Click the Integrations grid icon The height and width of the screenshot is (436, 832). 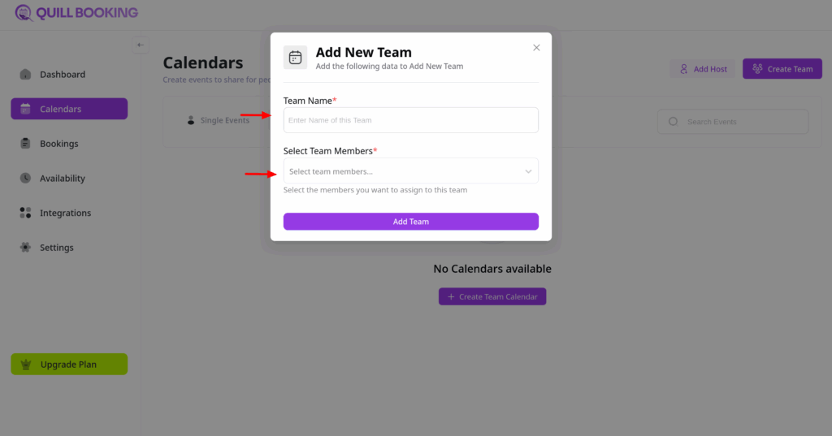(25, 213)
